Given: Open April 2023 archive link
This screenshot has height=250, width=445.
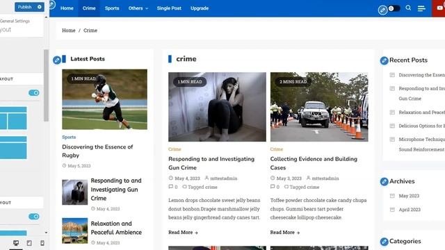Looking at the screenshot, I should pos(410,210).
